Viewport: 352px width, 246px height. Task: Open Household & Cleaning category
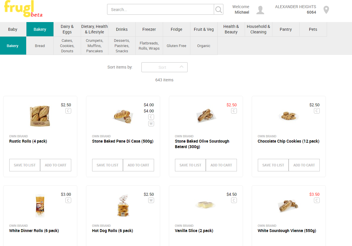(x=258, y=29)
